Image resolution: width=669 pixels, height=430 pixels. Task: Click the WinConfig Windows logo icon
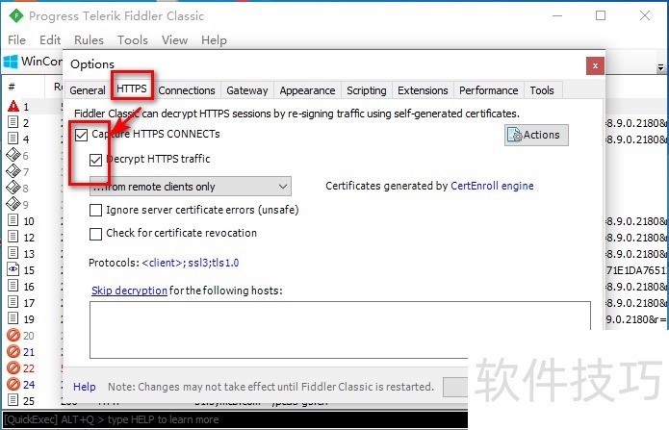[11, 62]
